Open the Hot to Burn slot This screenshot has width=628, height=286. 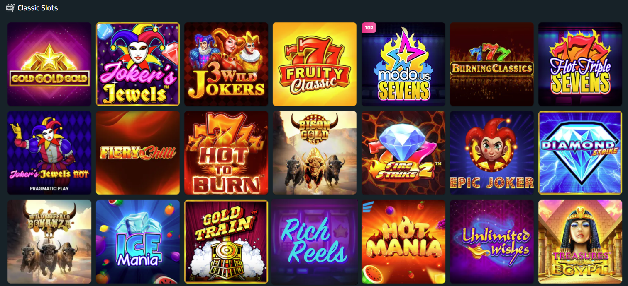coord(226,153)
